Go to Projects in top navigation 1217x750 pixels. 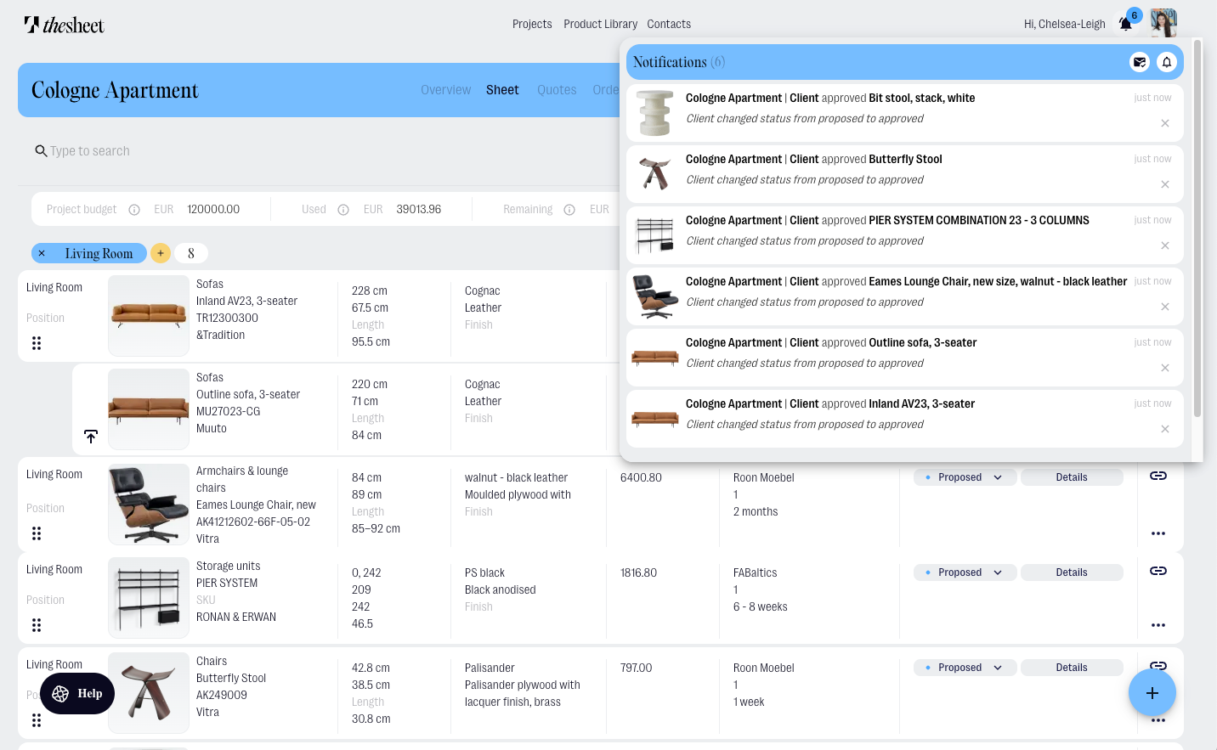tap(532, 24)
